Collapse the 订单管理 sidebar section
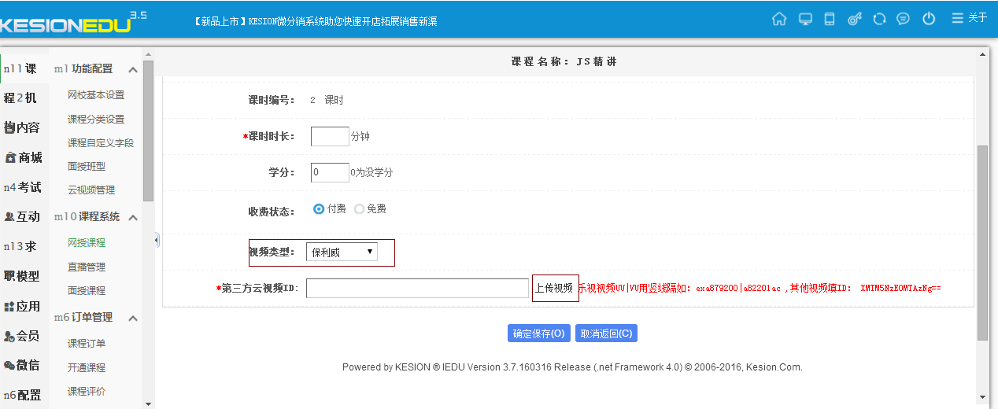998x409 pixels. (133, 318)
